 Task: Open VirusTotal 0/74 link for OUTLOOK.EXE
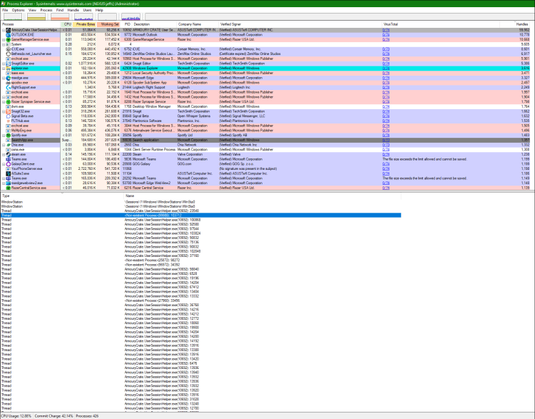[385, 35]
